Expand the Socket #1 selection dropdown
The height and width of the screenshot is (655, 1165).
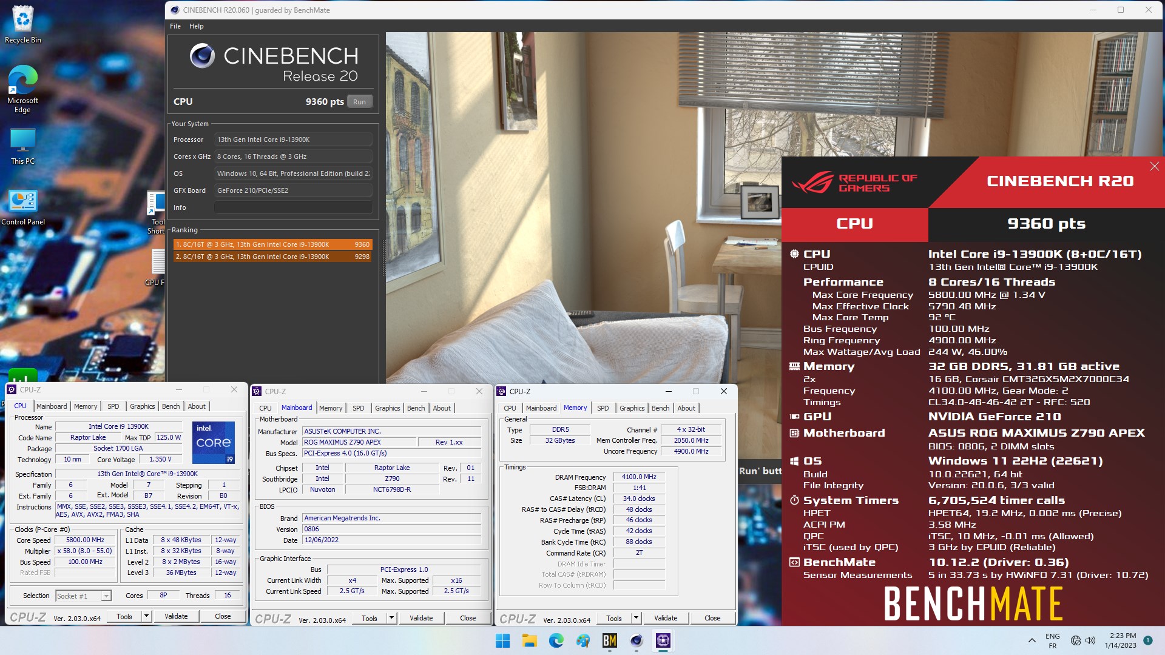coord(106,596)
